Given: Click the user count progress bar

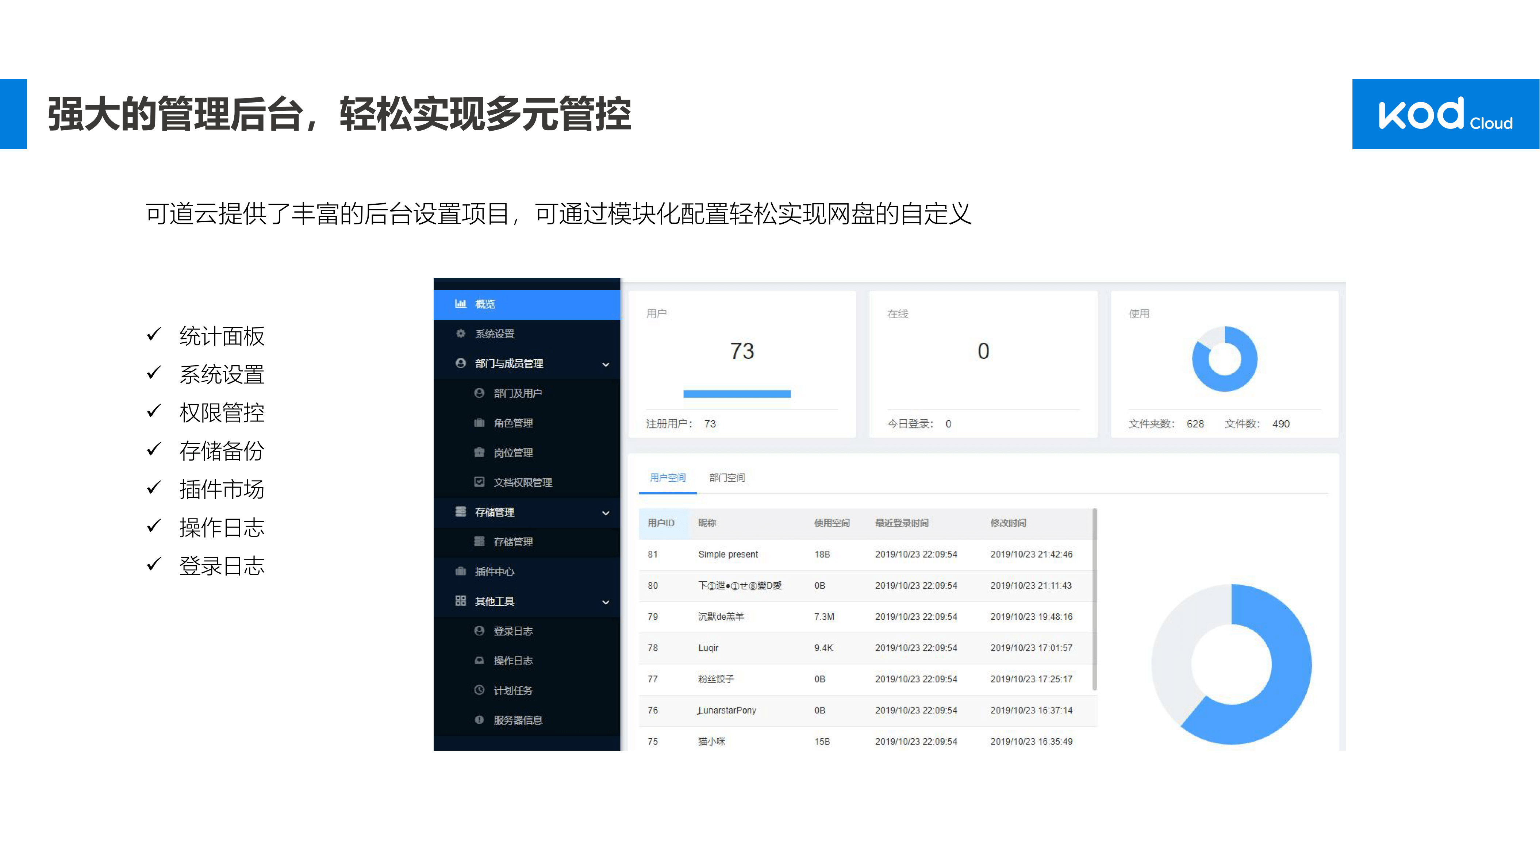Looking at the screenshot, I should point(737,394).
